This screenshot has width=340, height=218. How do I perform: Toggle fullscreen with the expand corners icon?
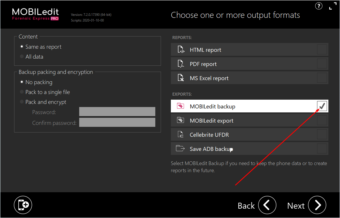pos(333,6)
